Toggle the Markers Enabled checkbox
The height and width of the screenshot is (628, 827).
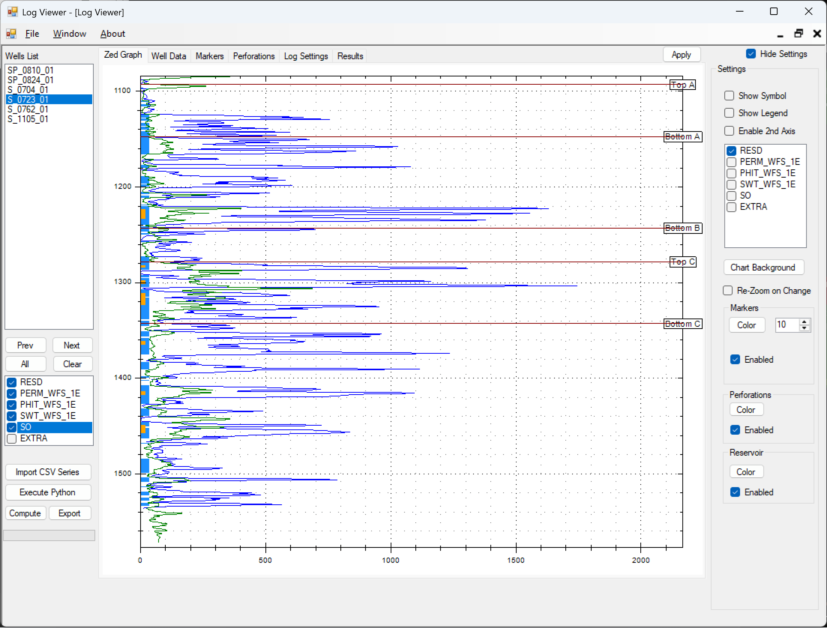(x=735, y=360)
